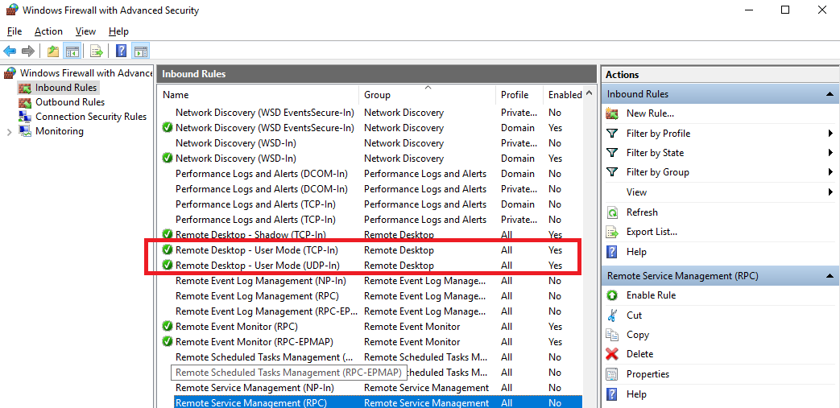This screenshot has height=408, width=840.
Task: Expand the Monitoring tree node
Action: coord(9,132)
